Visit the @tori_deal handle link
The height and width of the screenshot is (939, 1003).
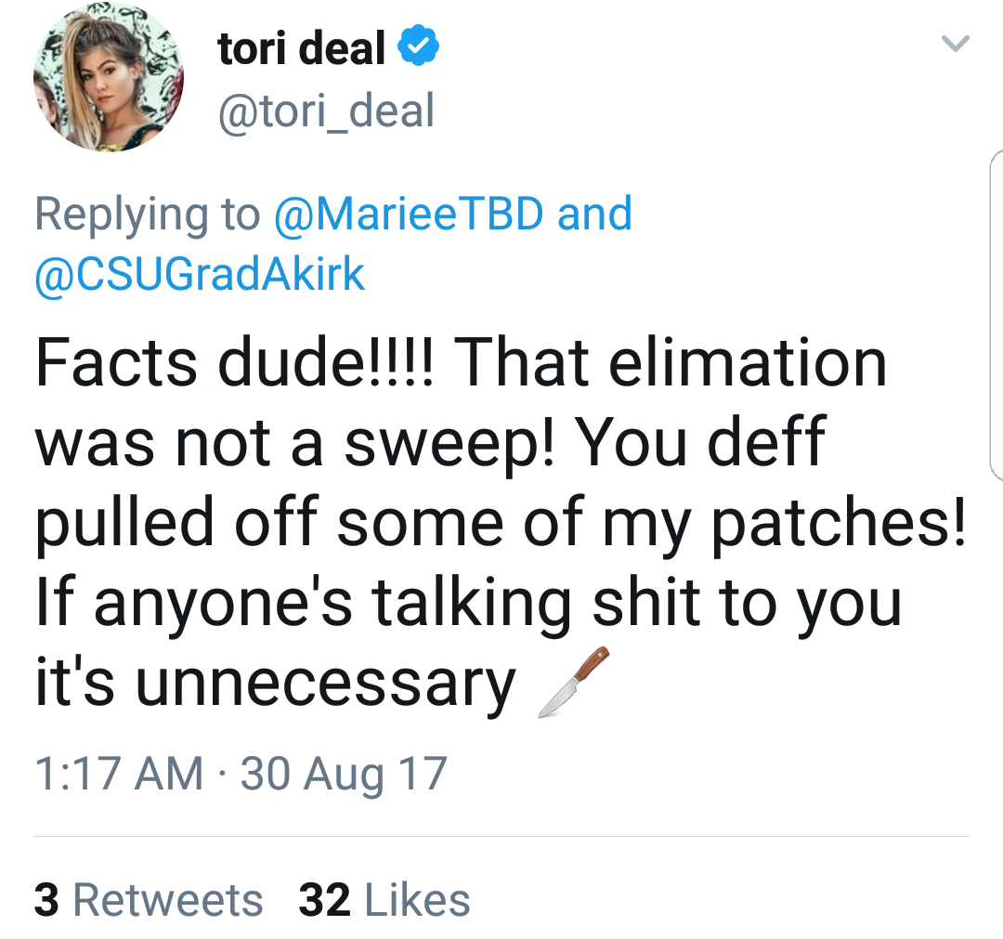(326, 111)
